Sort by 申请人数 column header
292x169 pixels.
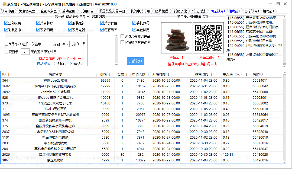141,74
